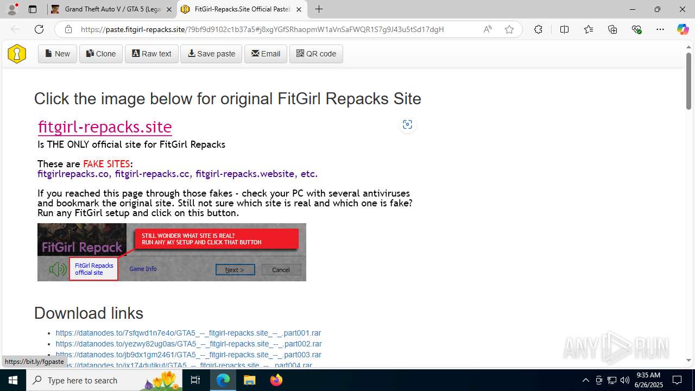
Task: Go back to previous page
Action: click(x=15, y=29)
